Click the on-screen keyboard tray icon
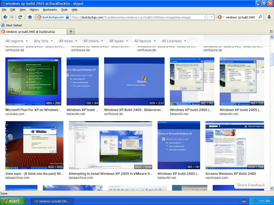The width and height of the screenshot is (274, 205). [x=244, y=201]
